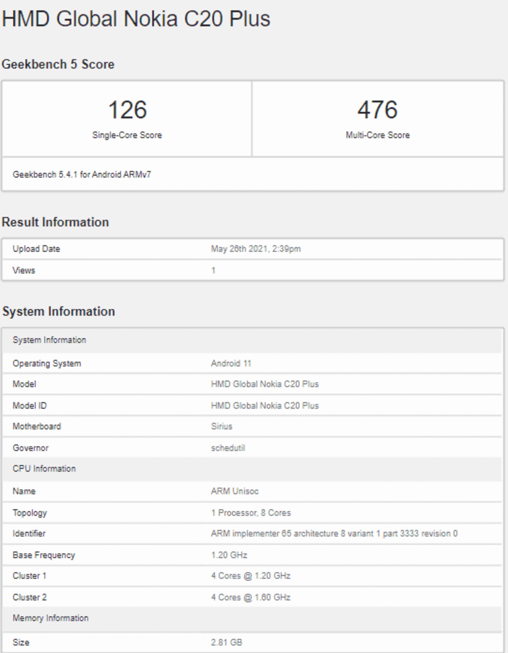508x653 pixels.
Task: Click the Android 11 operating system value
Action: pyautogui.click(x=231, y=363)
